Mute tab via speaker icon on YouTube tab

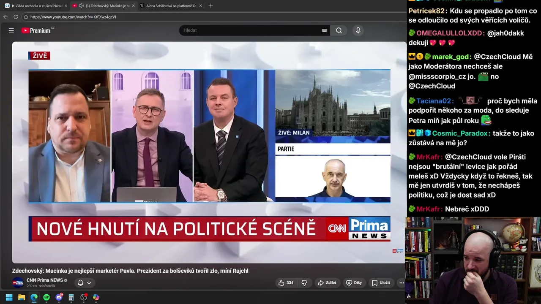[x=81, y=6]
